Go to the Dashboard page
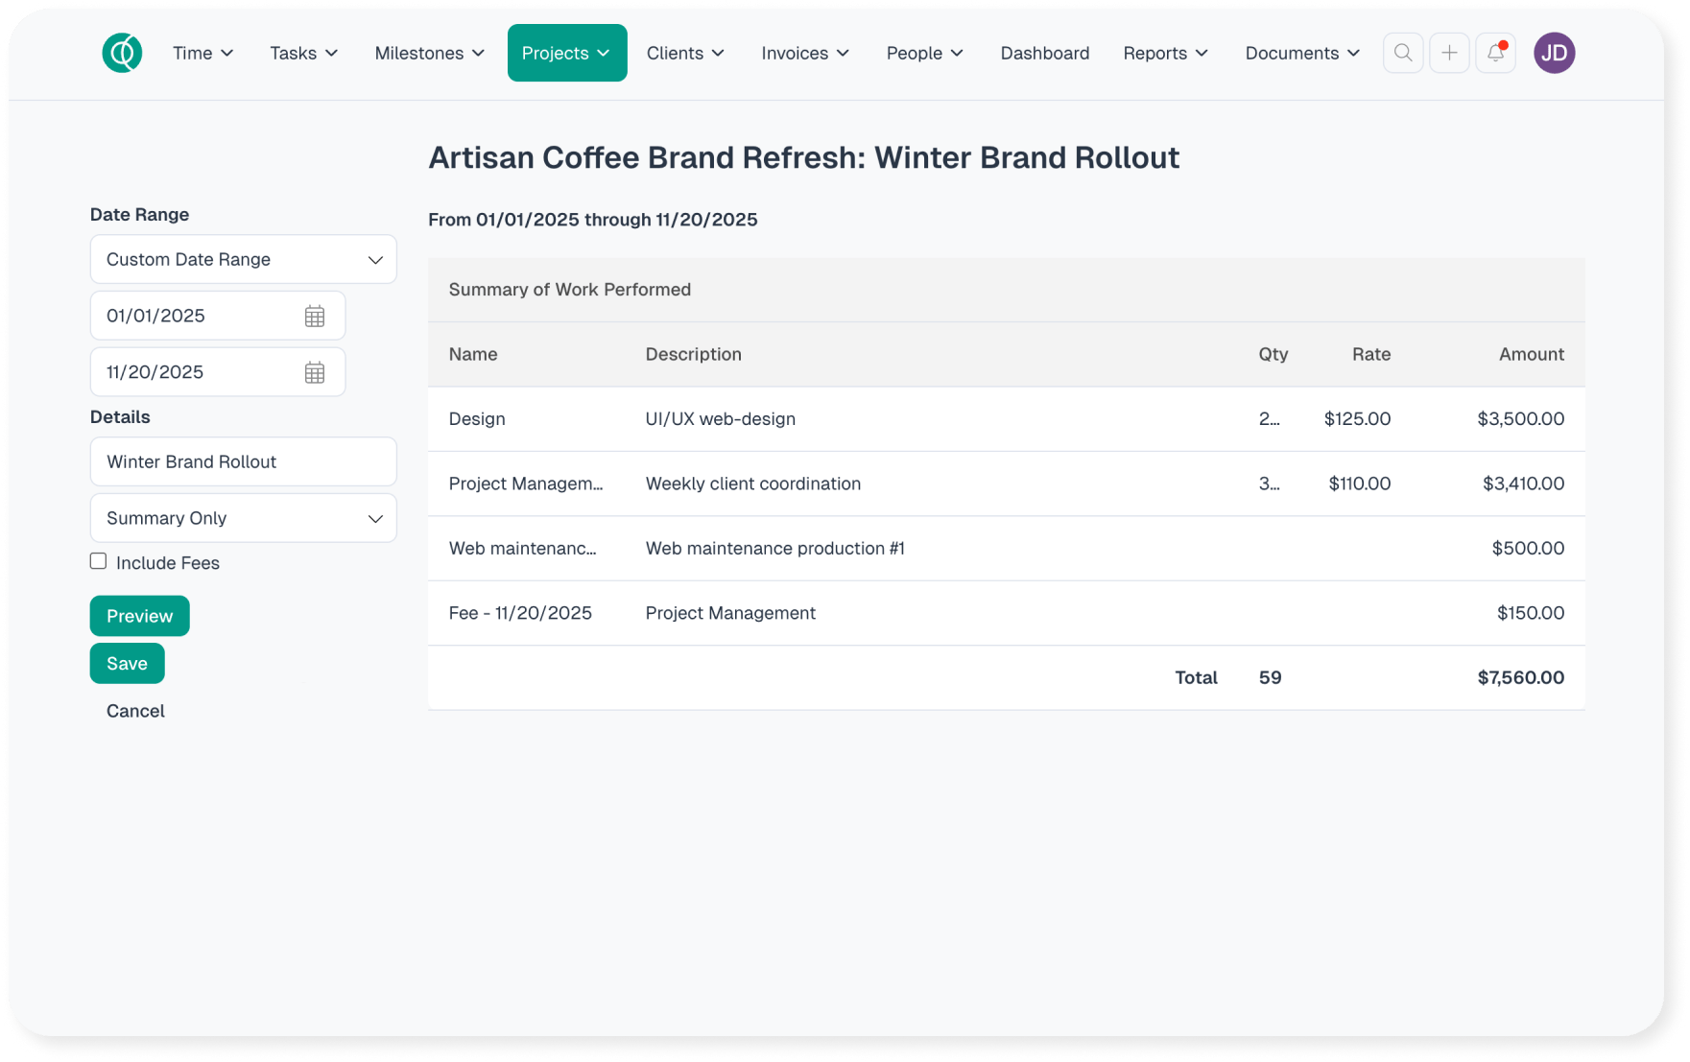The width and height of the screenshot is (1690, 1062). (x=1044, y=53)
